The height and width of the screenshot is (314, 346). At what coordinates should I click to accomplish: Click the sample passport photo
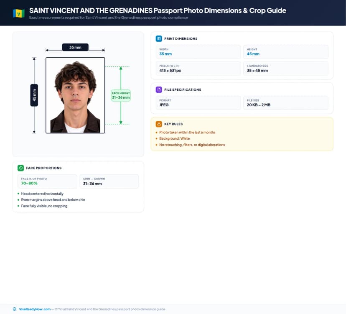pyautogui.click(x=75, y=95)
